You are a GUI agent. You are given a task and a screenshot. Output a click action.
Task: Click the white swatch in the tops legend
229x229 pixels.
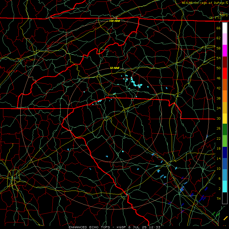pyautogui.click(x=225, y=28)
